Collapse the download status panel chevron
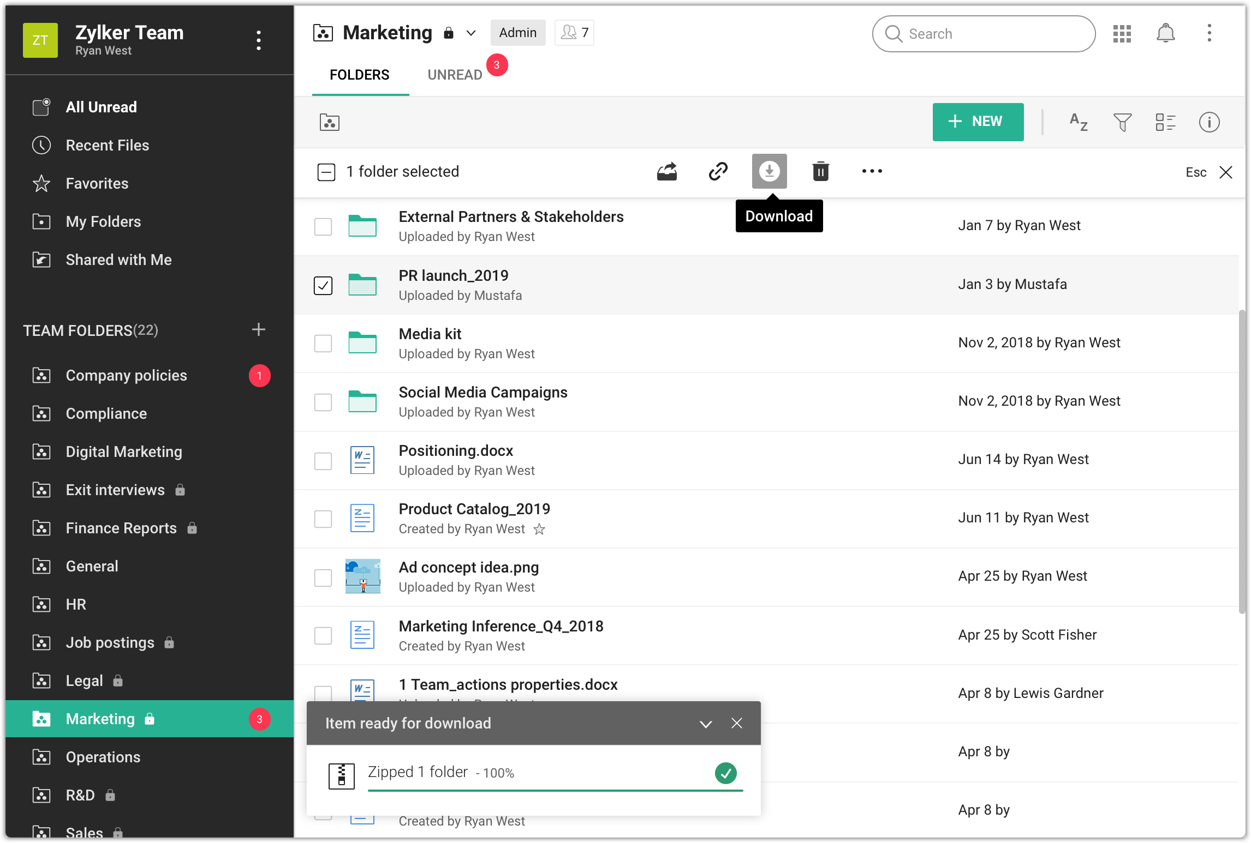The width and height of the screenshot is (1251, 843). (x=706, y=724)
